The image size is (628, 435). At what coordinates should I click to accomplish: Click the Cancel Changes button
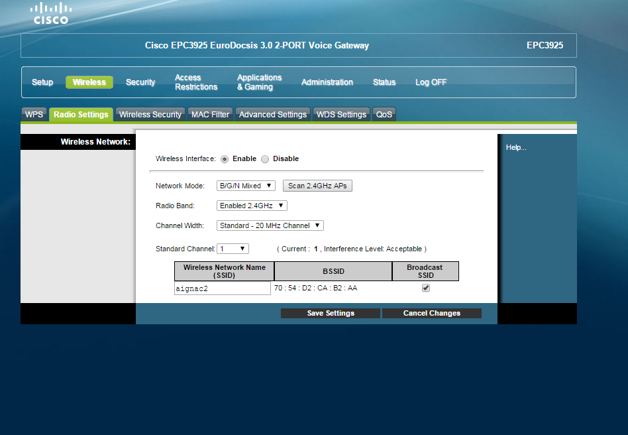coord(431,313)
